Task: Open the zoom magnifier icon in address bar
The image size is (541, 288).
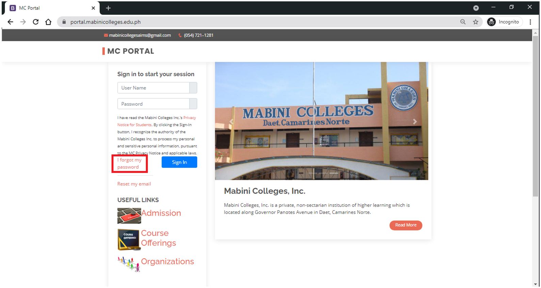Action: (463, 22)
